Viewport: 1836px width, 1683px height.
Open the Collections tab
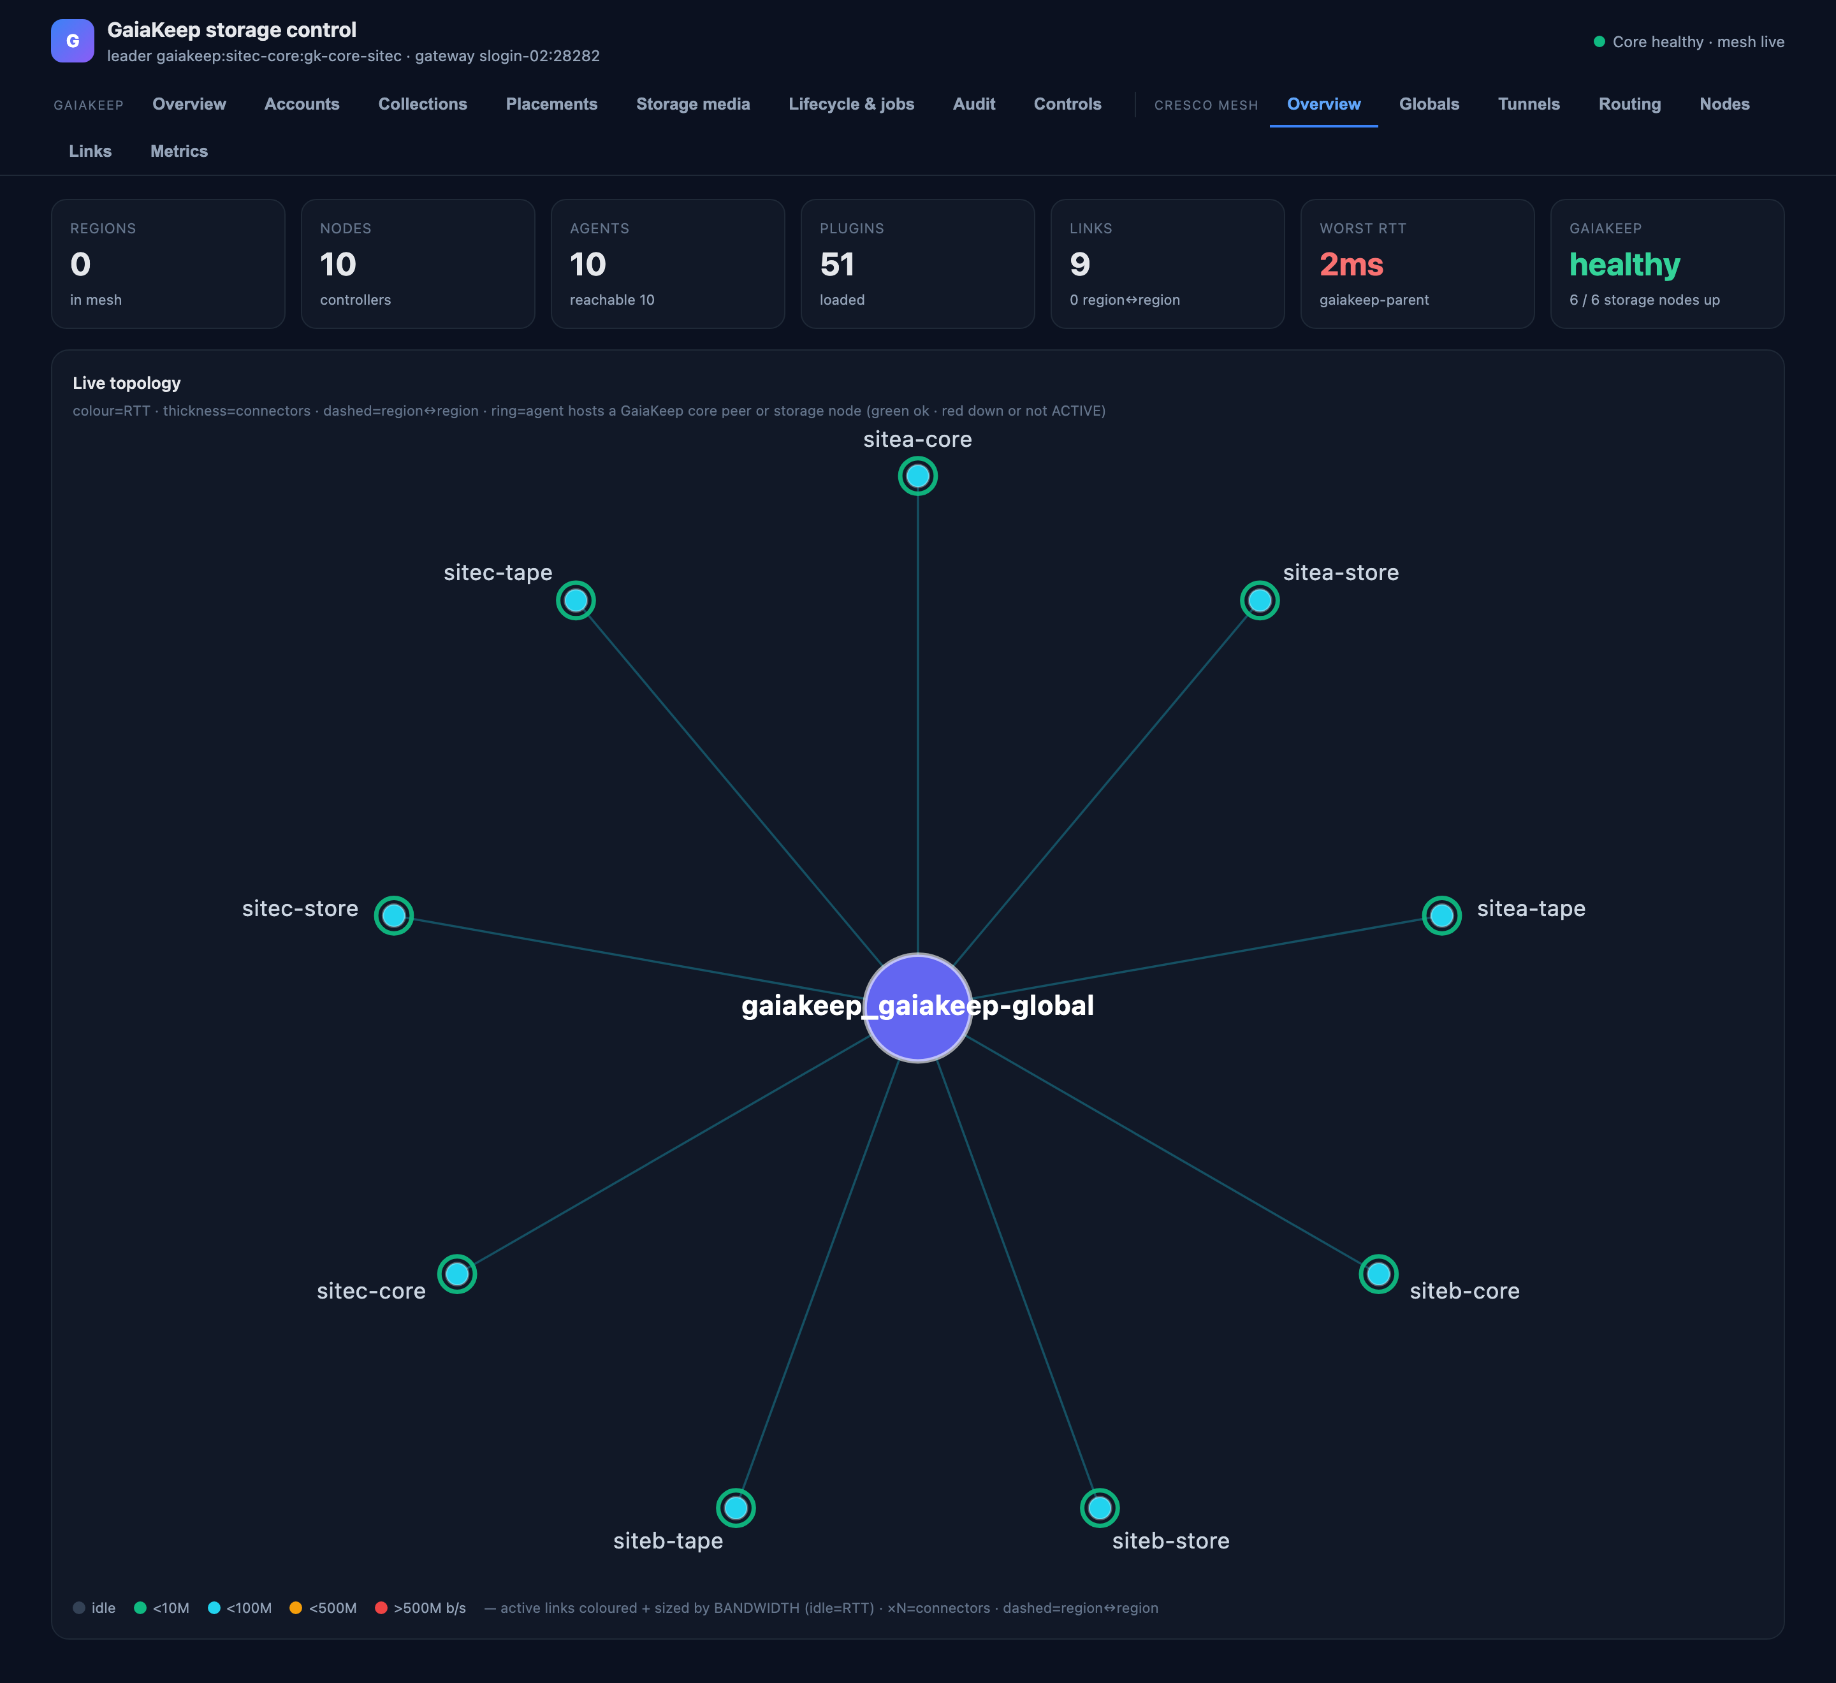[x=423, y=104]
